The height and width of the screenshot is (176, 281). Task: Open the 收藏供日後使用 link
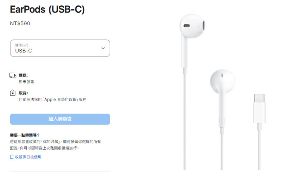(x=28, y=157)
